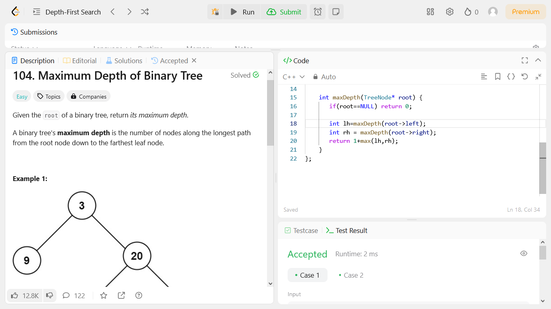551x309 pixels.
Task: Open the C++ language dropdown
Action: (294, 77)
